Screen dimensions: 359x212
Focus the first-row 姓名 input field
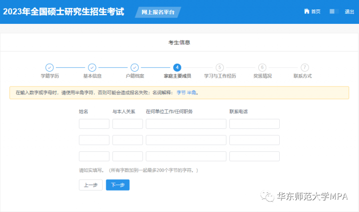(94, 124)
